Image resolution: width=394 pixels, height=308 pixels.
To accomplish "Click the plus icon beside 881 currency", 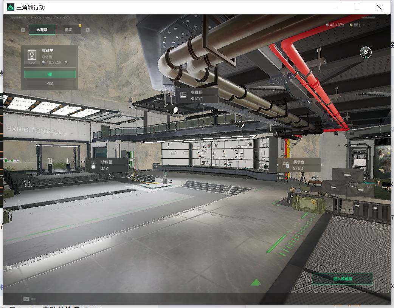I will click(x=363, y=25).
